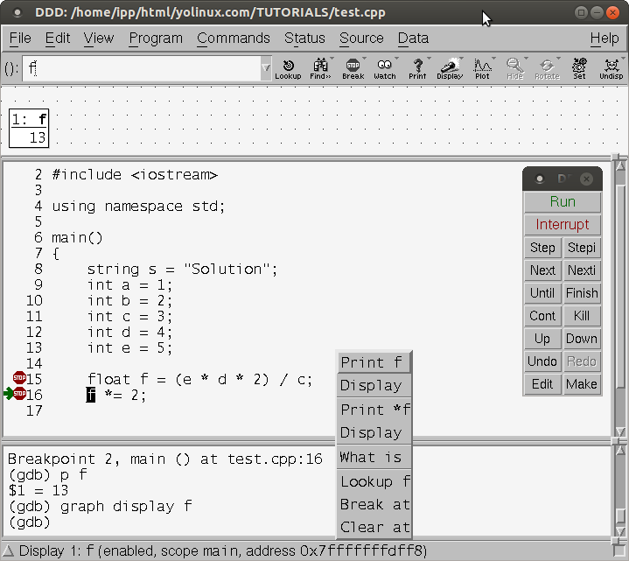629x561 pixels.
Task: Click the Break stop-sign toolbar icon
Action: pyautogui.click(x=353, y=68)
